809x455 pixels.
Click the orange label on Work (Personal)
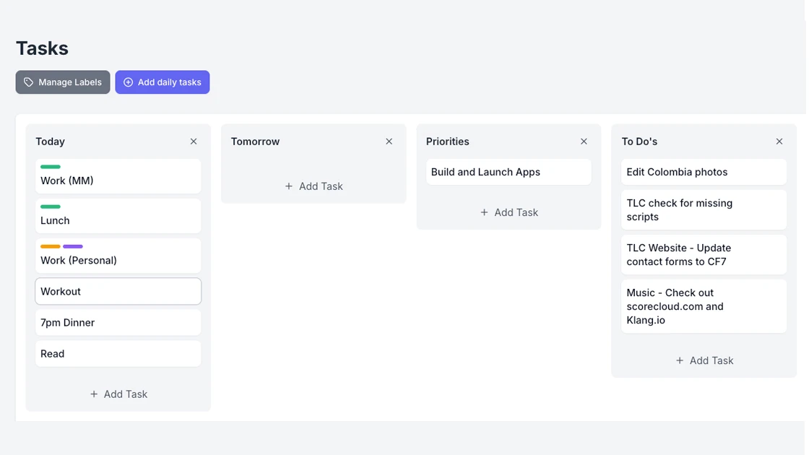(50, 246)
